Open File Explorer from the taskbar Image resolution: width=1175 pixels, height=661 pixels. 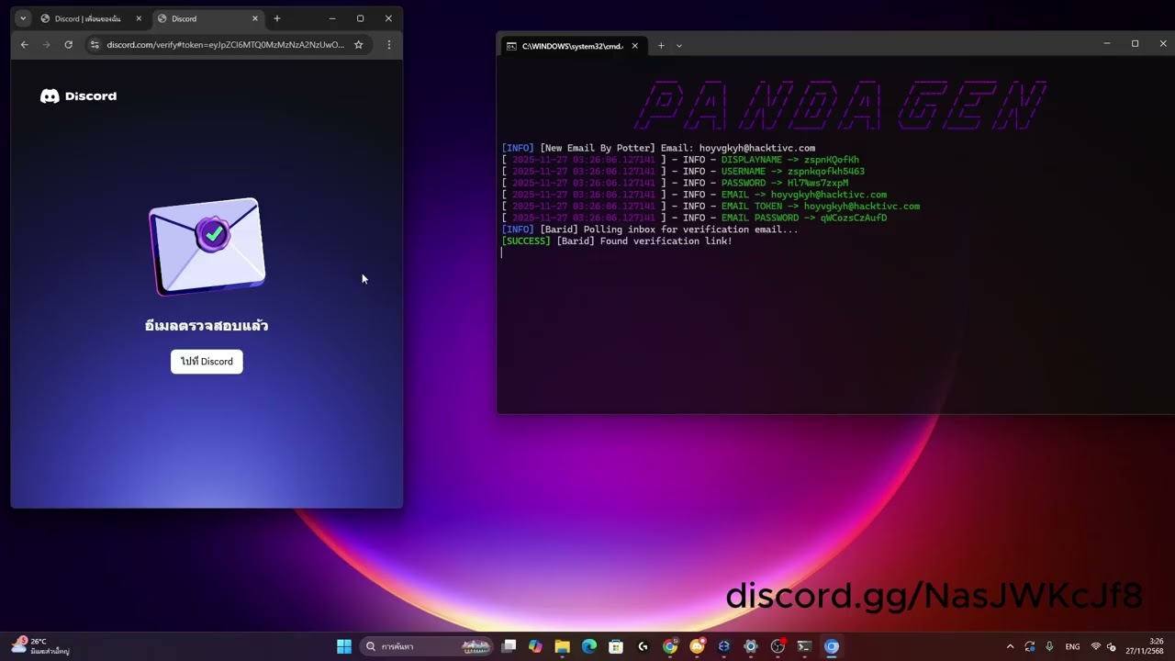coord(563,646)
